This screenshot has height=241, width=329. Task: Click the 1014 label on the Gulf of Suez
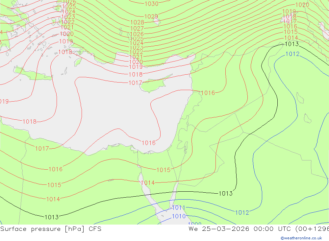click(x=148, y=183)
